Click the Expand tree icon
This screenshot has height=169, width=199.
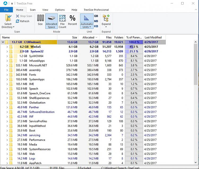106,18
